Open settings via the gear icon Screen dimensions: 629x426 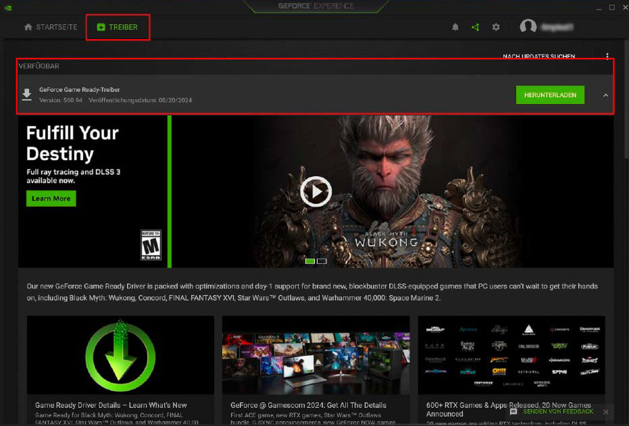coord(496,27)
